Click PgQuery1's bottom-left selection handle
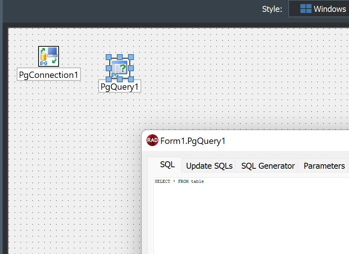This screenshot has width=349, height=254. point(109,79)
